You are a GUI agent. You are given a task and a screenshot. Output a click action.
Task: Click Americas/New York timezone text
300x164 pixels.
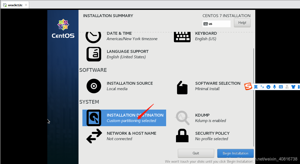132,39
